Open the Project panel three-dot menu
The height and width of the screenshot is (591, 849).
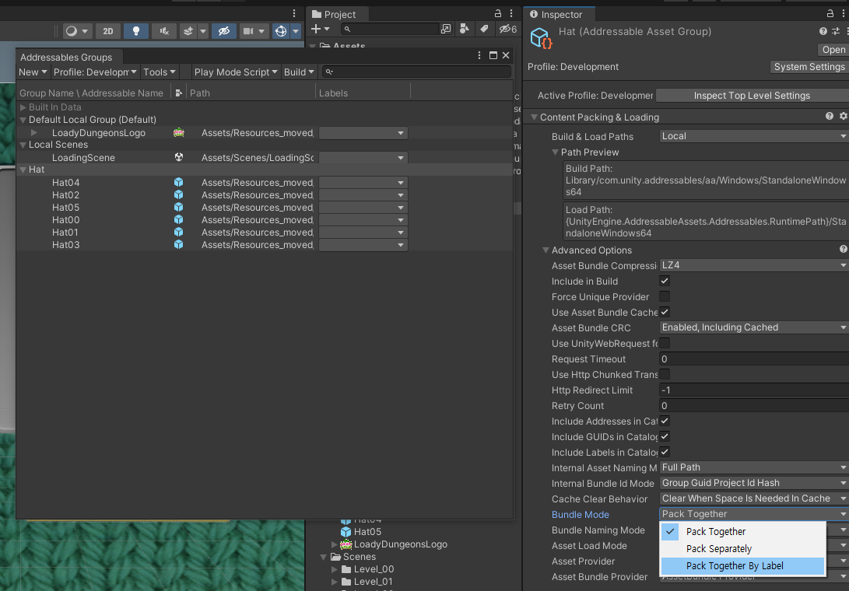[511, 13]
